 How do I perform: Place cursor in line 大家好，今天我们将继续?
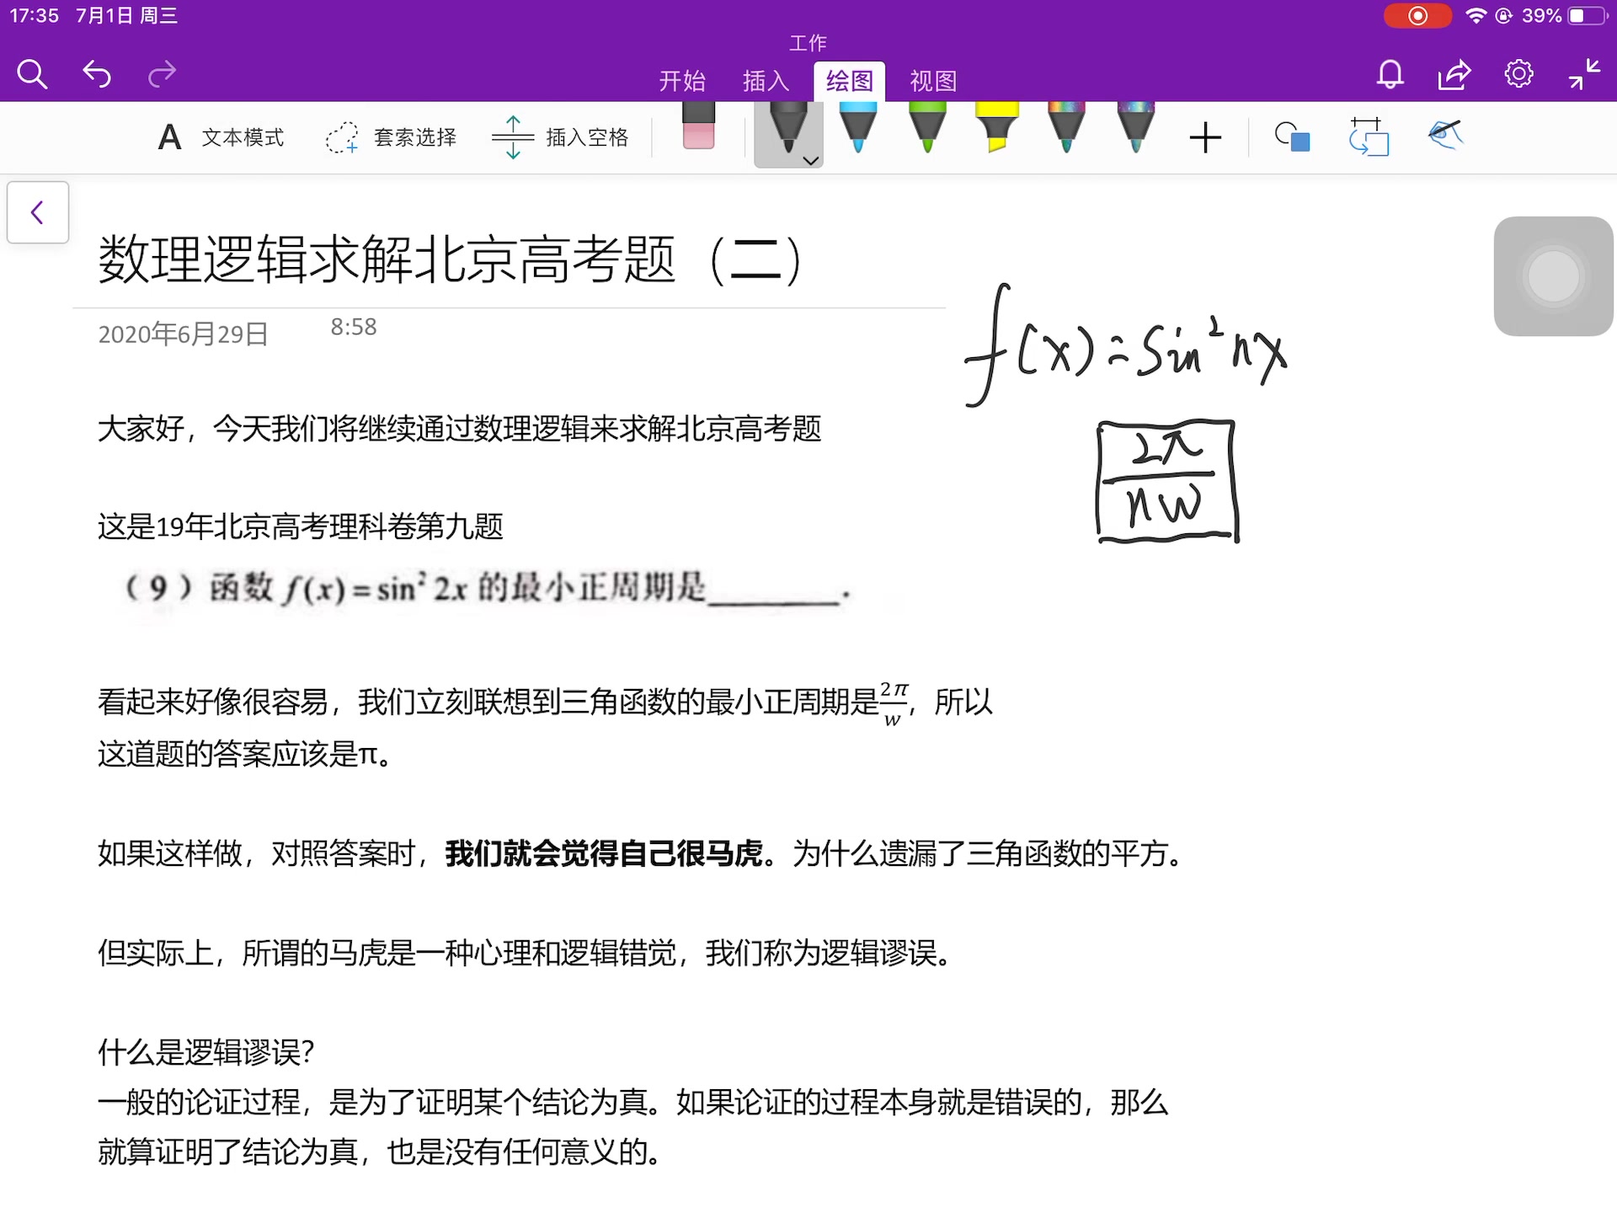(459, 429)
